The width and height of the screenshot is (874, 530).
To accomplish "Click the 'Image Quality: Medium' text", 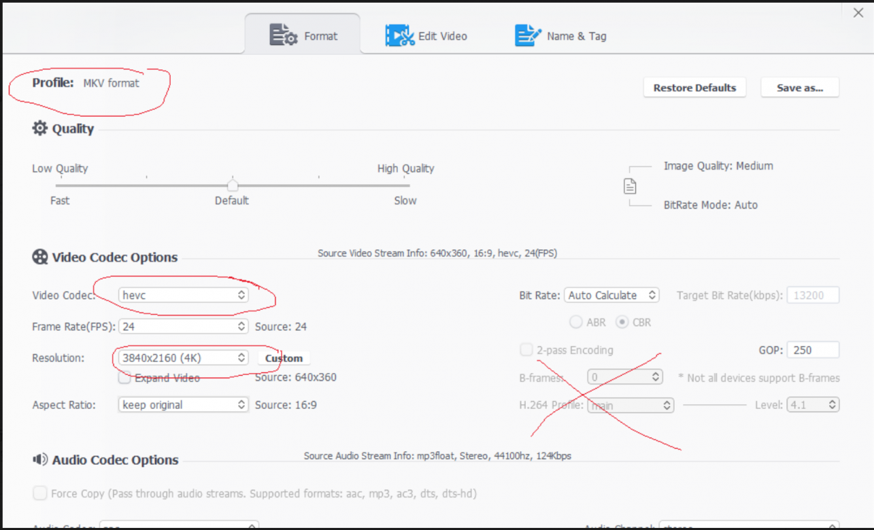I will pyautogui.click(x=718, y=166).
